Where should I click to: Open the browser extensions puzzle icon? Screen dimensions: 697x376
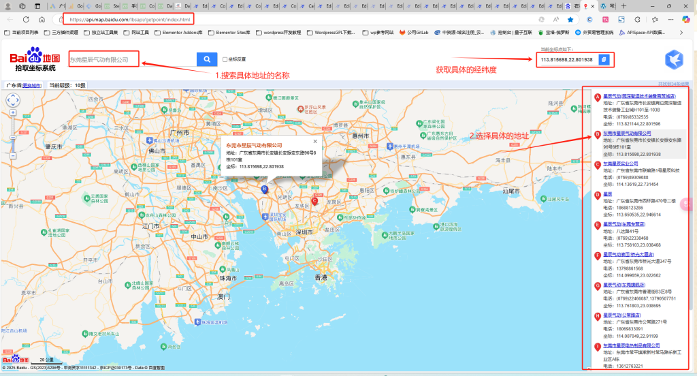coord(637,20)
